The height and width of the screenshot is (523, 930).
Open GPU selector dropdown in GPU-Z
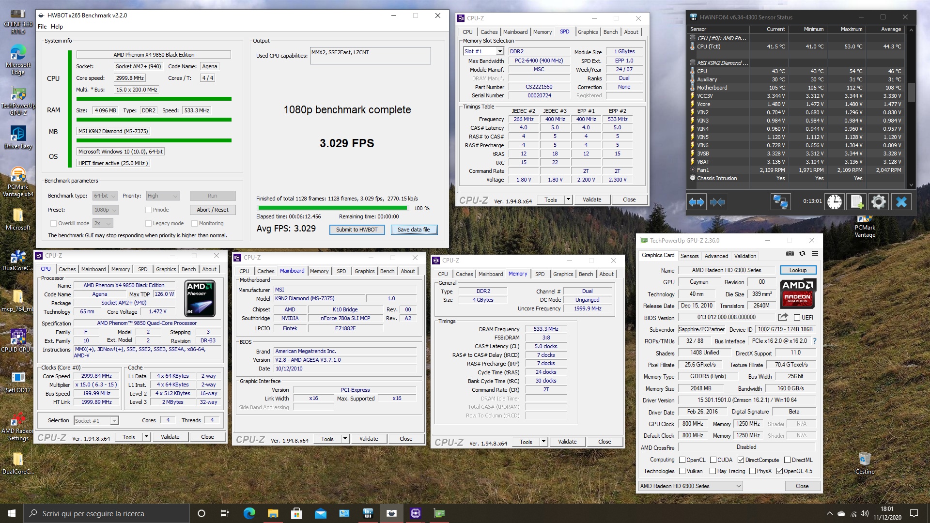click(x=691, y=486)
